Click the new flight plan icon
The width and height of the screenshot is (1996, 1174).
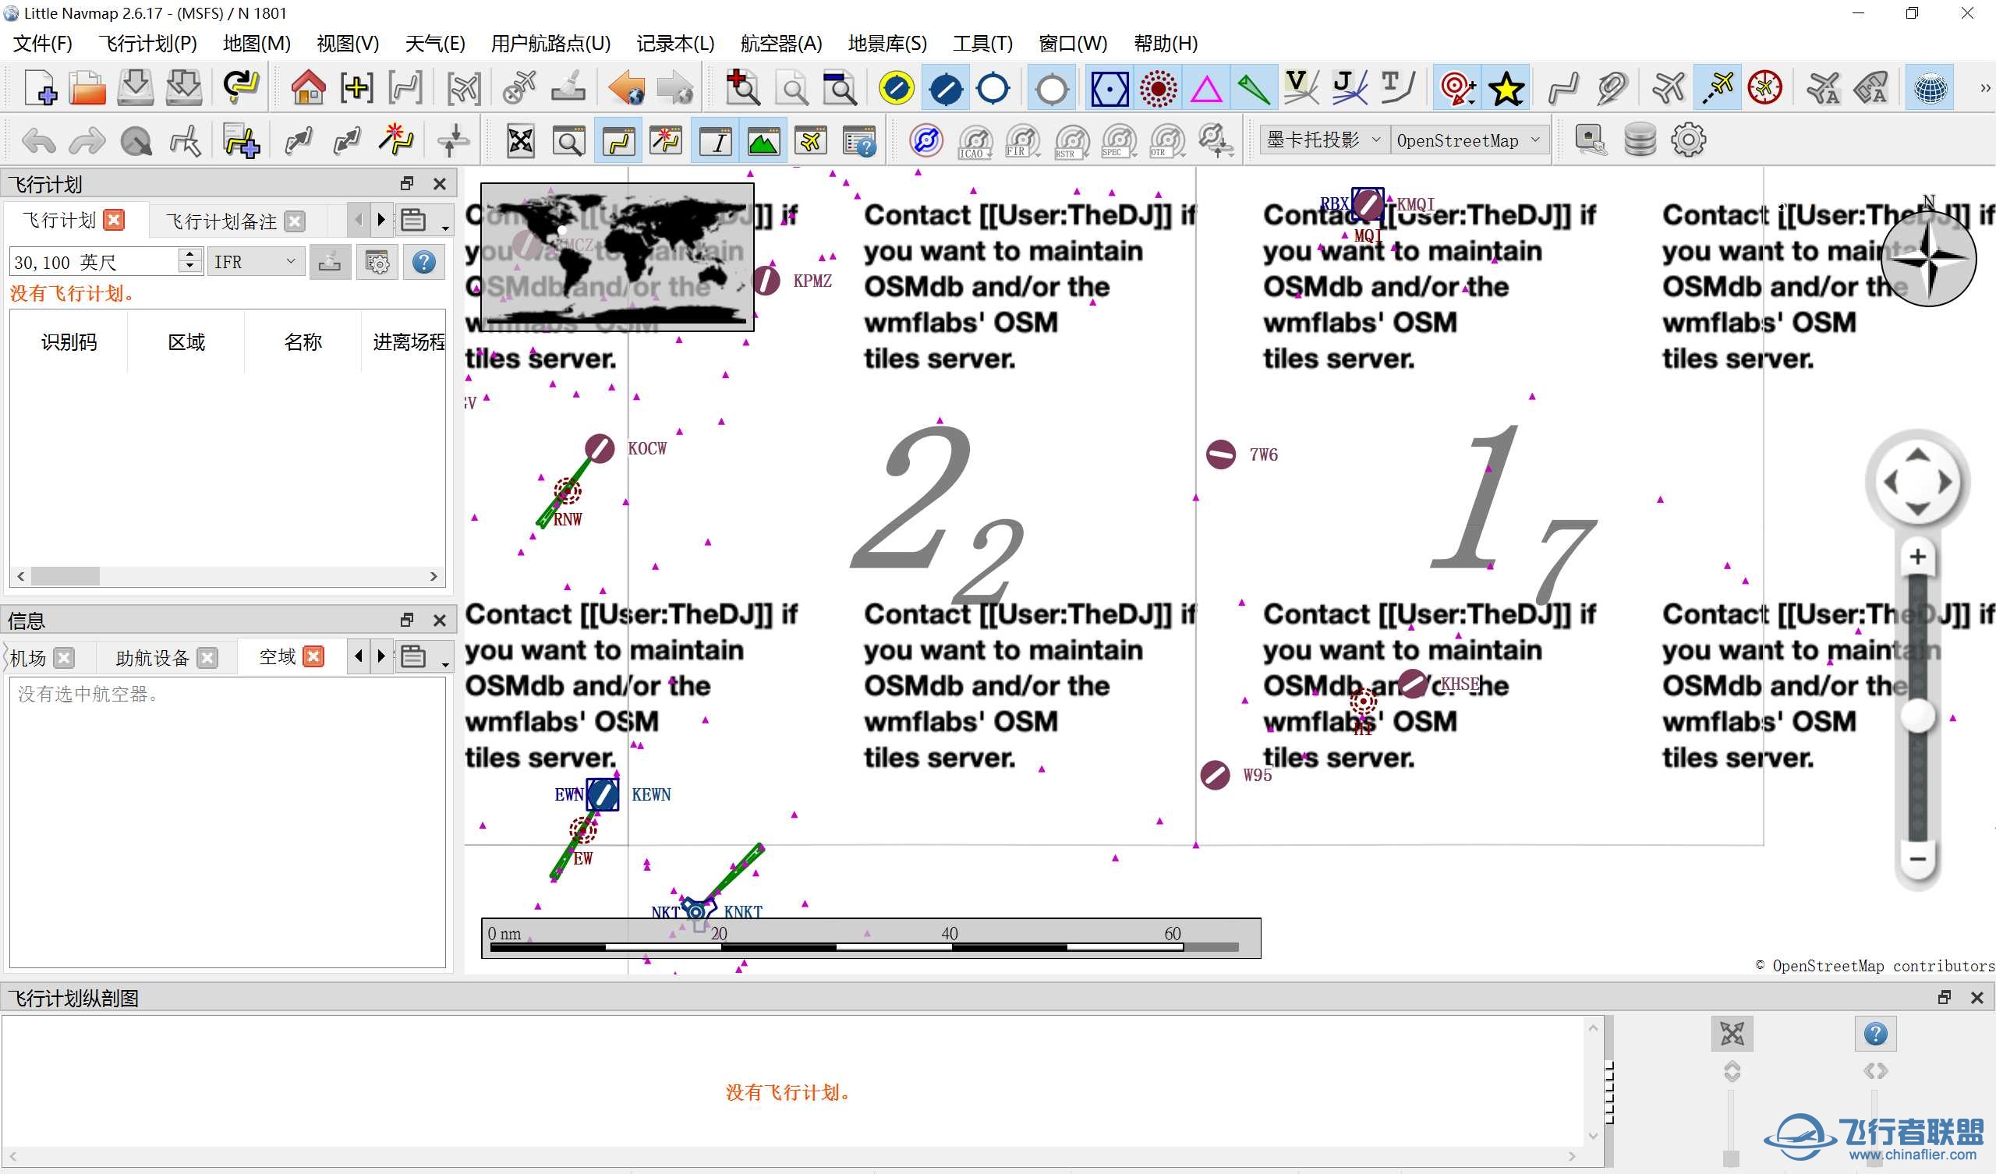tap(40, 87)
